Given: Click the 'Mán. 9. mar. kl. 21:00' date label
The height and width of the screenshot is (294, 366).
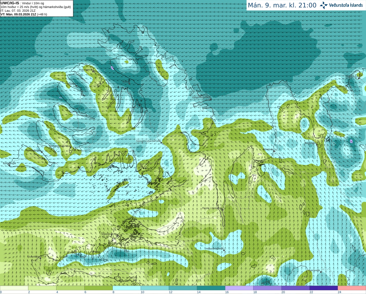Looking at the screenshot, I should click(x=282, y=5).
